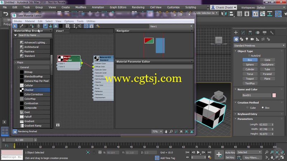Viewport: 287px width, 161px height.
Task: Click the Teapot object type button
Action: (x=250, y=79)
